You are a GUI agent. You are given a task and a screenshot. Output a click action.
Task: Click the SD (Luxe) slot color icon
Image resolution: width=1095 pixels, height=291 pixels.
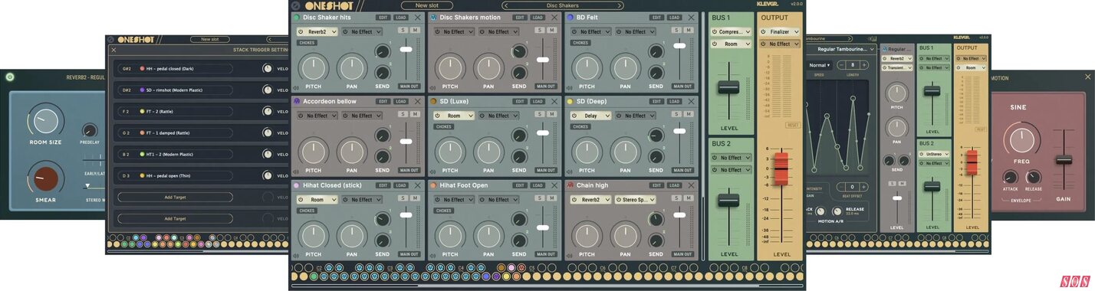433,101
